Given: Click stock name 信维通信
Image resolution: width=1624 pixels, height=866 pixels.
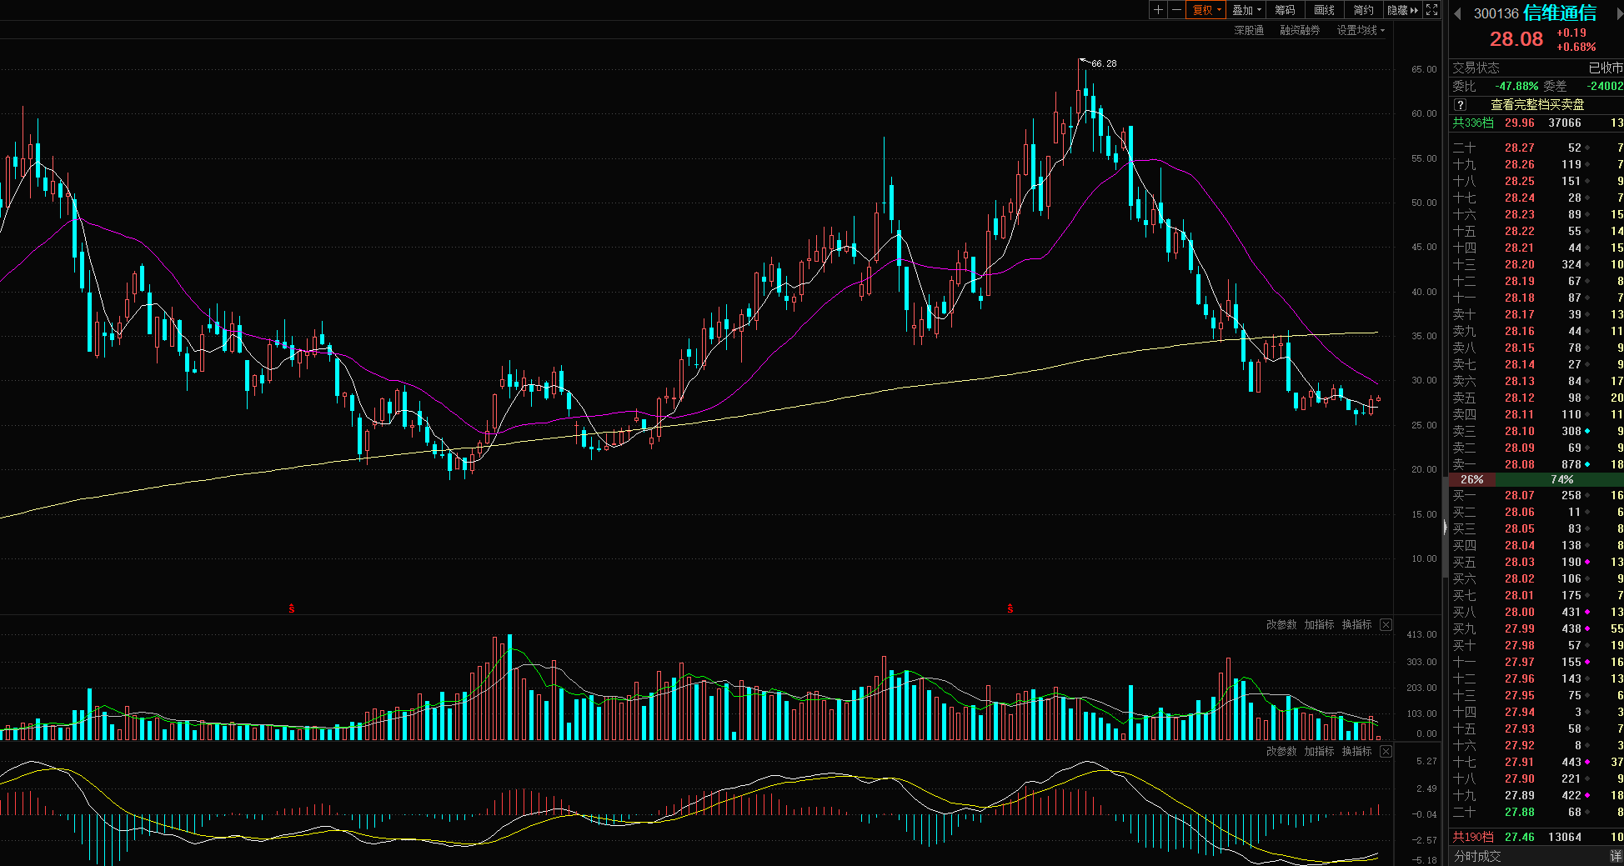Looking at the screenshot, I should point(1560,13).
